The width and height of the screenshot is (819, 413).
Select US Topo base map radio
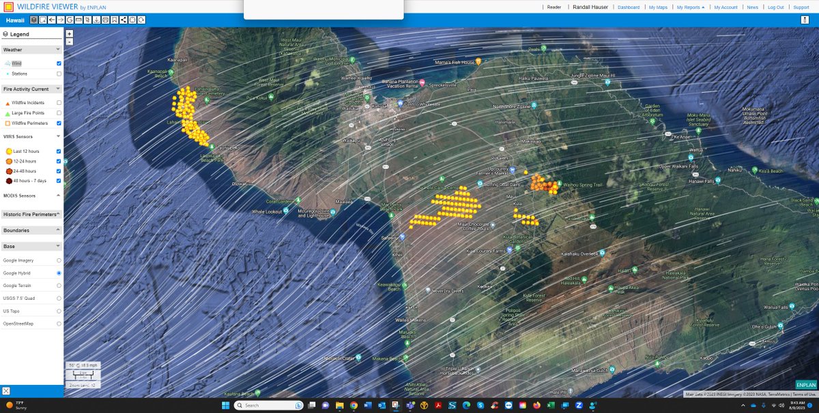pos(59,311)
